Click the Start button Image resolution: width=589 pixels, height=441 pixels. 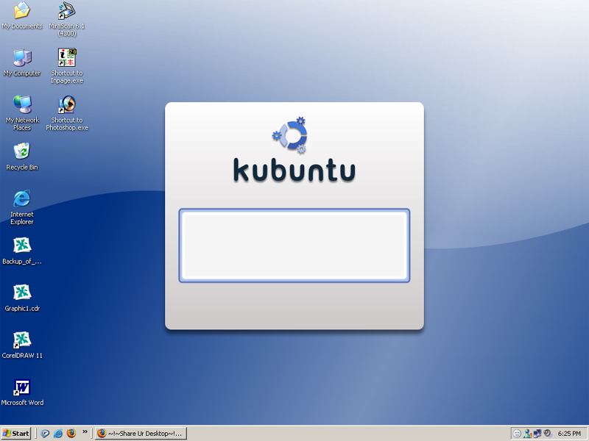15,434
